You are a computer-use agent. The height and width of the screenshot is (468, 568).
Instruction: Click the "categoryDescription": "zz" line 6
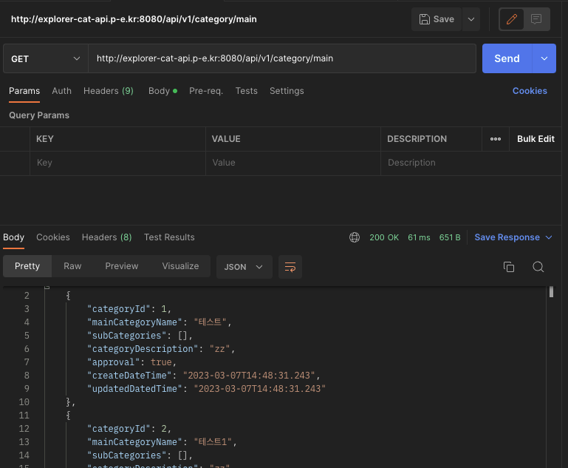pyautogui.click(x=161, y=349)
